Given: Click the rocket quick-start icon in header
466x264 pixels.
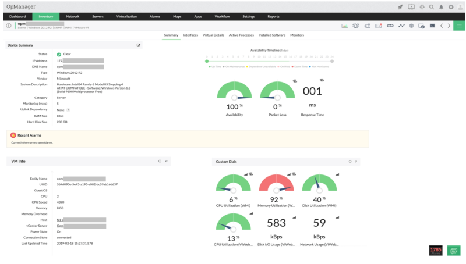Looking at the screenshot, I should [x=400, y=7].
